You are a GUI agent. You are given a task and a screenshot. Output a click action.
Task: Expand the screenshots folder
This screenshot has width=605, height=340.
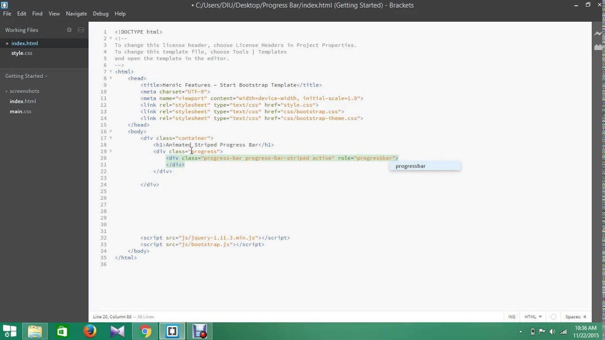tap(24, 91)
